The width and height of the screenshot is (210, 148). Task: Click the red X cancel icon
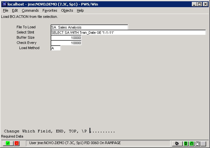[x=17, y=143]
